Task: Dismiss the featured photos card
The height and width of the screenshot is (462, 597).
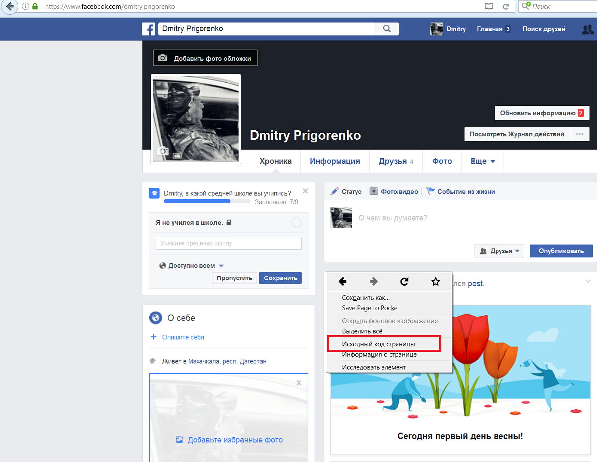Action: (x=298, y=383)
